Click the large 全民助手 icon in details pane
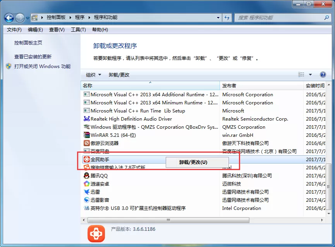 (x=96, y=233)
